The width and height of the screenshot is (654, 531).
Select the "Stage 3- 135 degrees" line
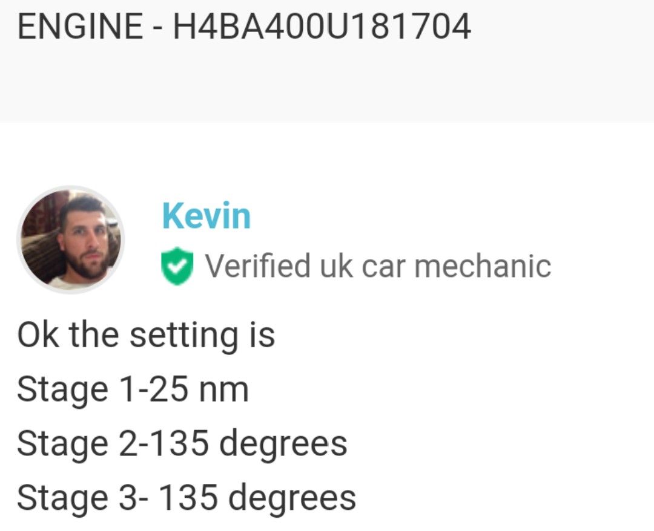coord(186,498)
